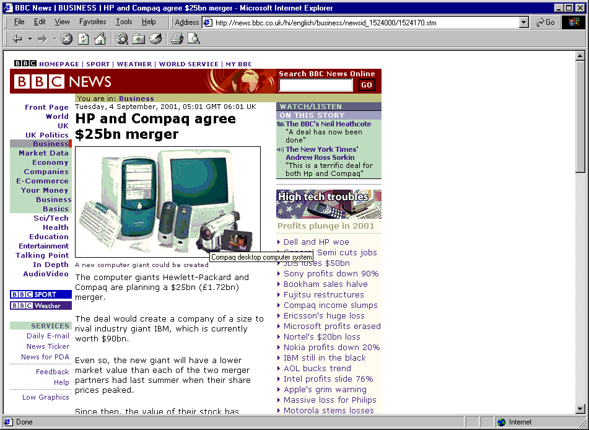Open the Forward history dropdown arrow
Viewport: 589px width, 430px height.
(x=55, y=38)
